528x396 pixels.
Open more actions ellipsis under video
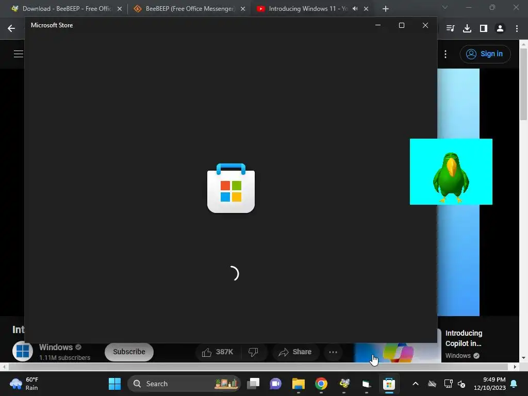[x=333, y=352]
